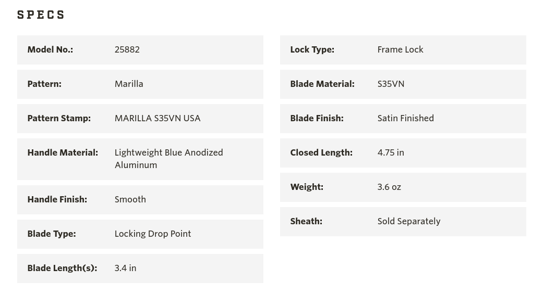The width and height of the screenshot is (544, 294).
Task: Click the Closed Length label
Action: pyautogui.click(x=321, y=152)
